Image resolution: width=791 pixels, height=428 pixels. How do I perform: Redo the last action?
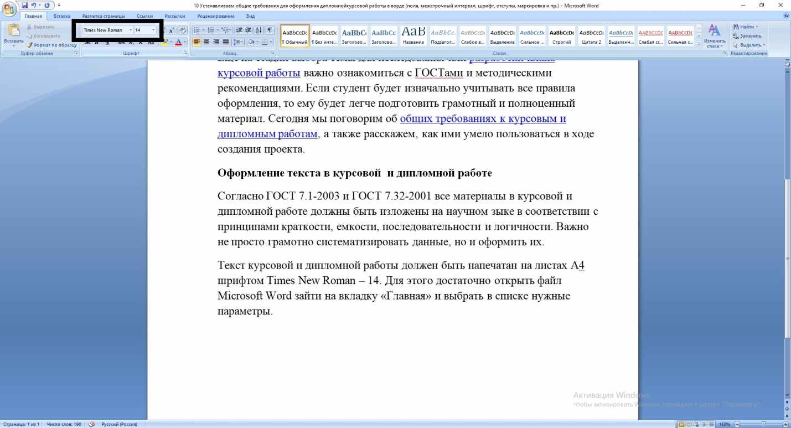[47, 6]
